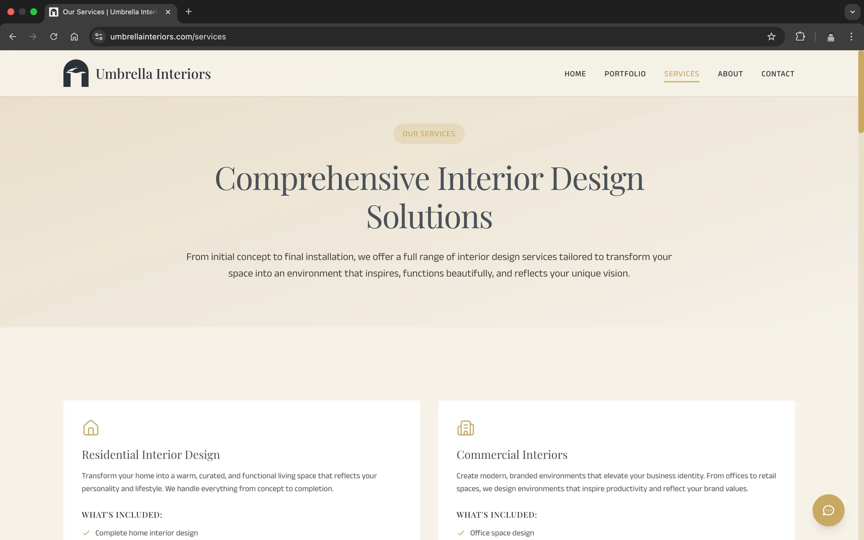864x540 pixels.
Task: Open the browser menu with three dots
Action: (x=852, y=36)
